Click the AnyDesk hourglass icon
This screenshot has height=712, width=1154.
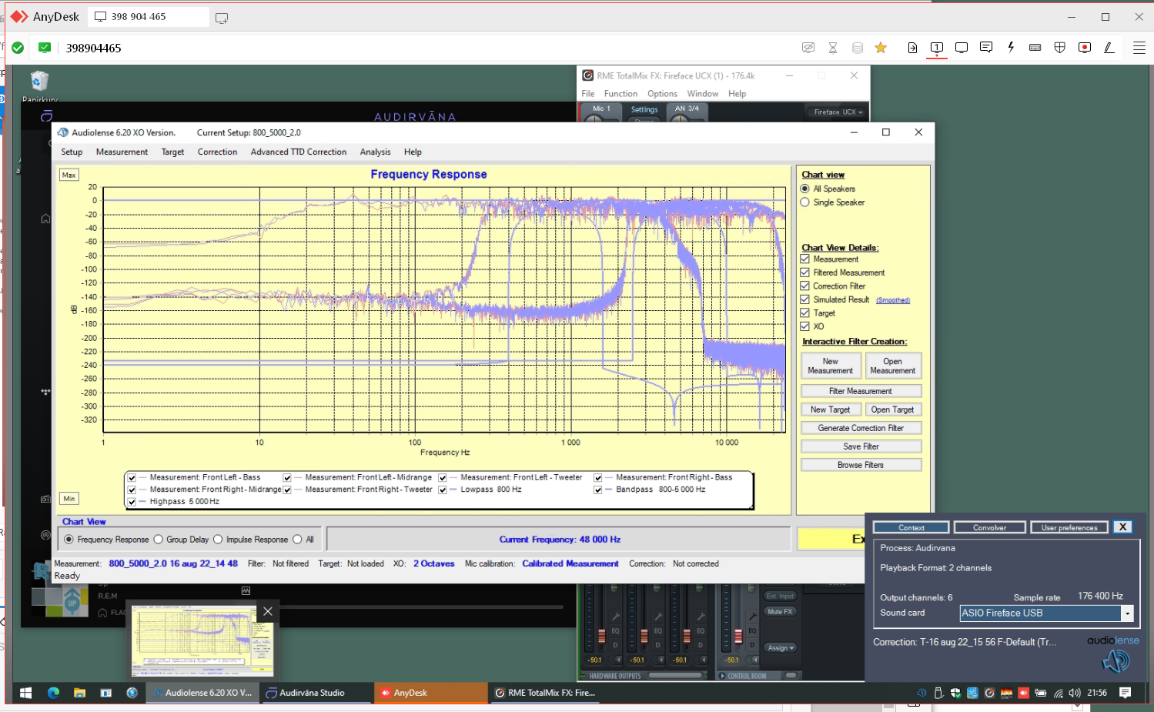click(833, 48)
